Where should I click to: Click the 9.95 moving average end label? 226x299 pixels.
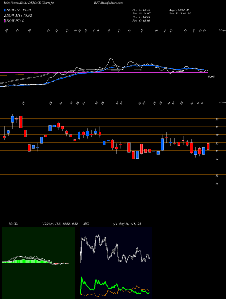click(212, 77)
